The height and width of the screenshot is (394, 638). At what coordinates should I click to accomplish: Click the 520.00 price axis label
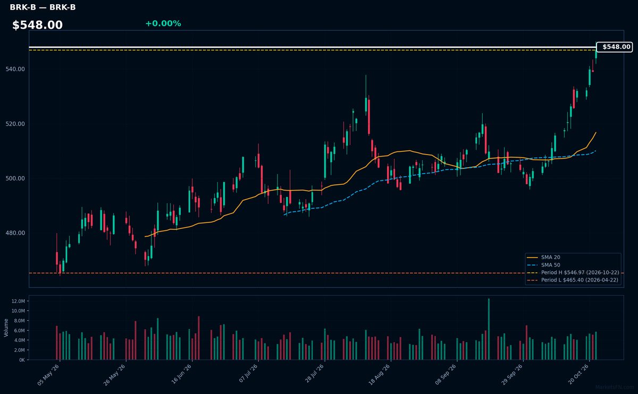pos(16,124)
